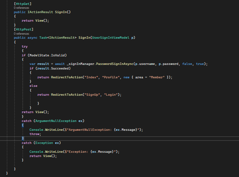Click the new keyword
Viewport: 239px width, 177px height.
coord(126,77)
